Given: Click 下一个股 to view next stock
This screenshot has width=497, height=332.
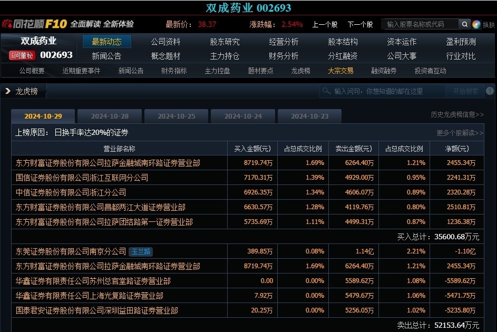Looking at the screenshot, I should coord(359,24).
